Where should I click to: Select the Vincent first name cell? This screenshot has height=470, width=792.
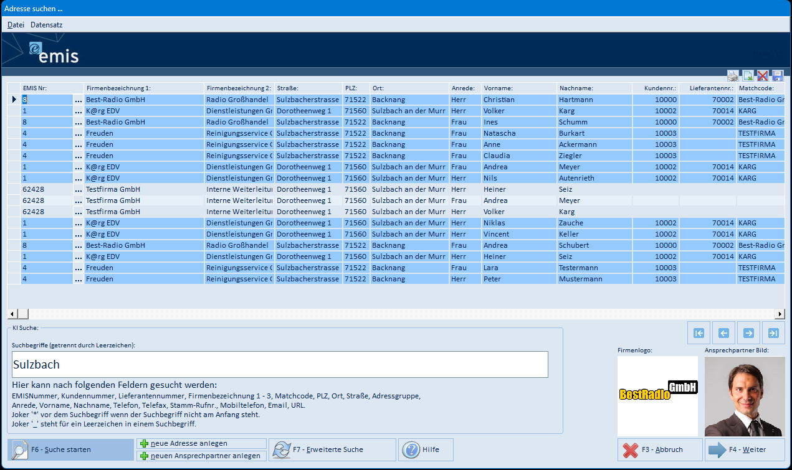(x=519, y=234)
